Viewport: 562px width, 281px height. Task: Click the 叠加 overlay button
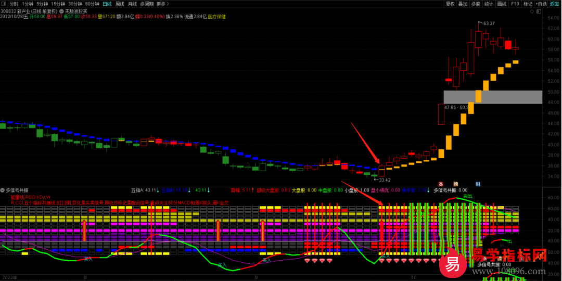pyautogui.click(x=463, y=4)
